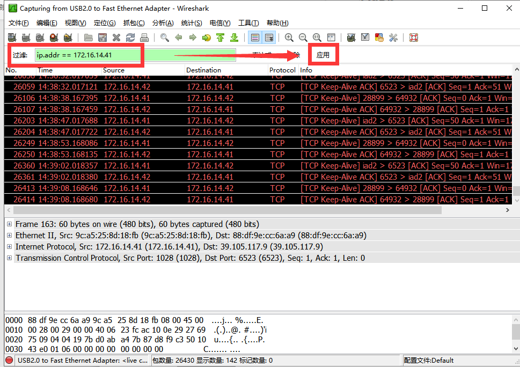Open the 视图(V) menu

75,23
